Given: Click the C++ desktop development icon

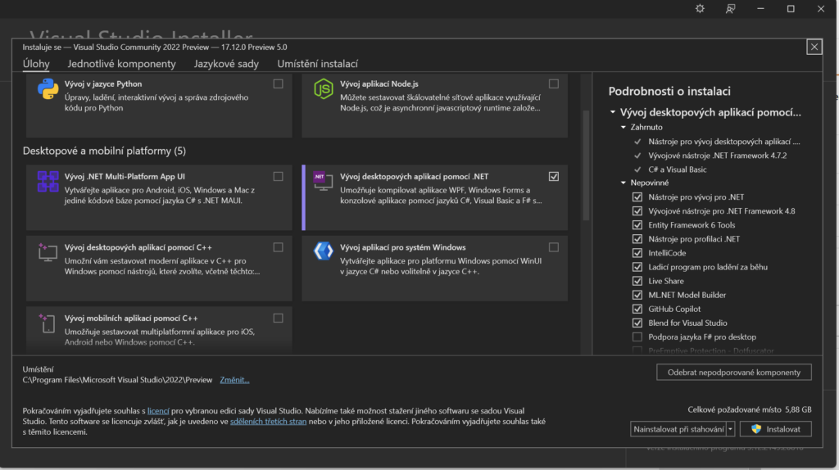Looking at the screenshot, I should click(x=47, y=253).
